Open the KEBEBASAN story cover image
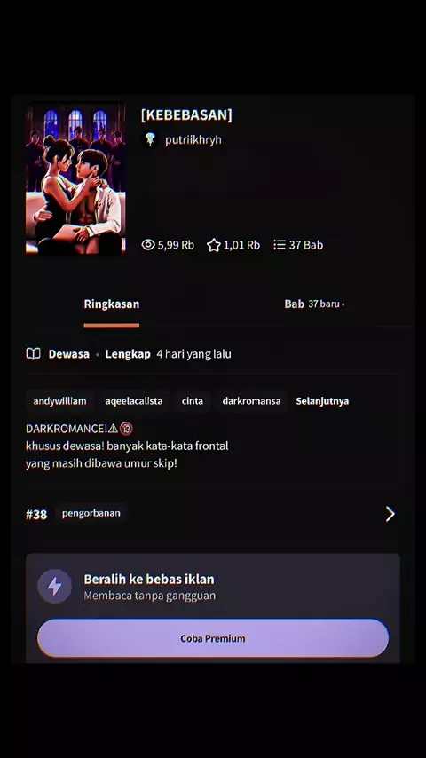The width and height of the screenshot is (426, 758). [75, 178]
